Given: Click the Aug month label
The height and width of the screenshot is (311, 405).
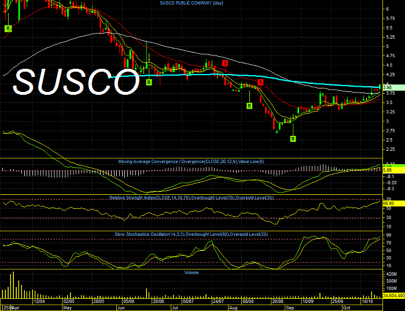Looking at the screenshot, I should [233, 308].
